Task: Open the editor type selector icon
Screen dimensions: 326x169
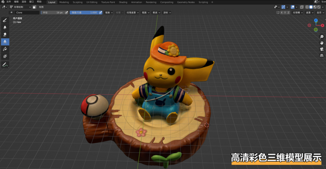Action: [x=4, y=7]
